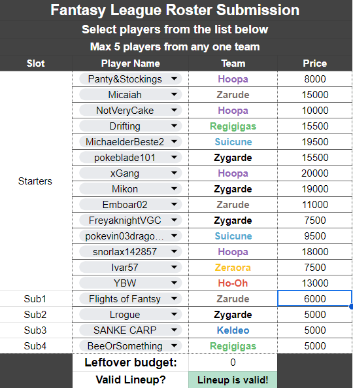
Task: Open the pokeblade101 dropdown chip
Action: coord(130,158)
